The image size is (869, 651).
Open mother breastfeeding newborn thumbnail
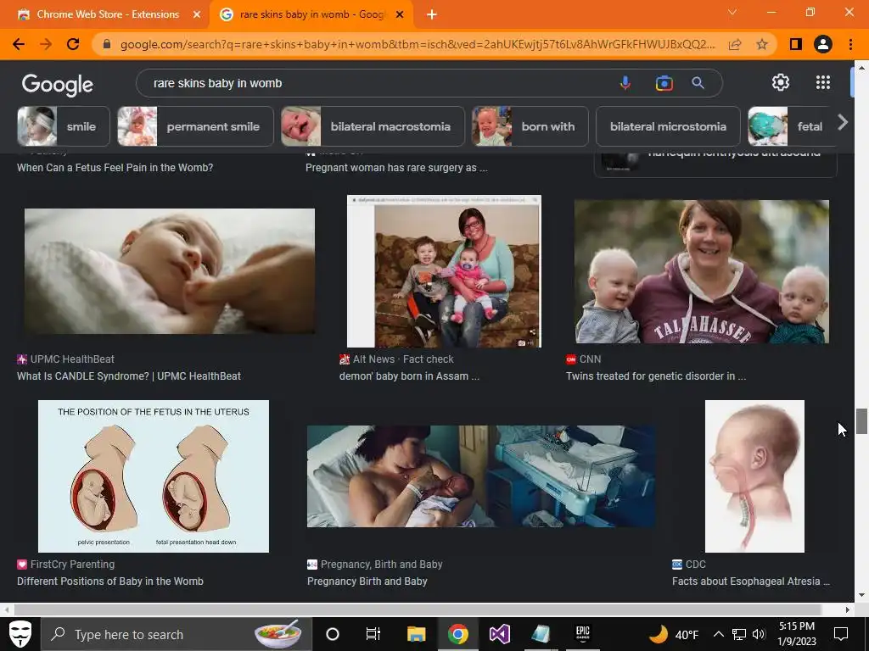click(481, 476)
